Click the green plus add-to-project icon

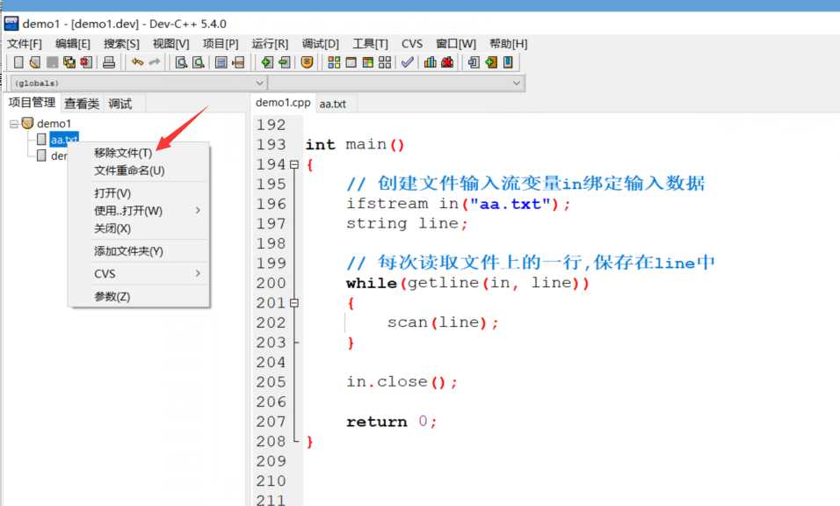267,62
